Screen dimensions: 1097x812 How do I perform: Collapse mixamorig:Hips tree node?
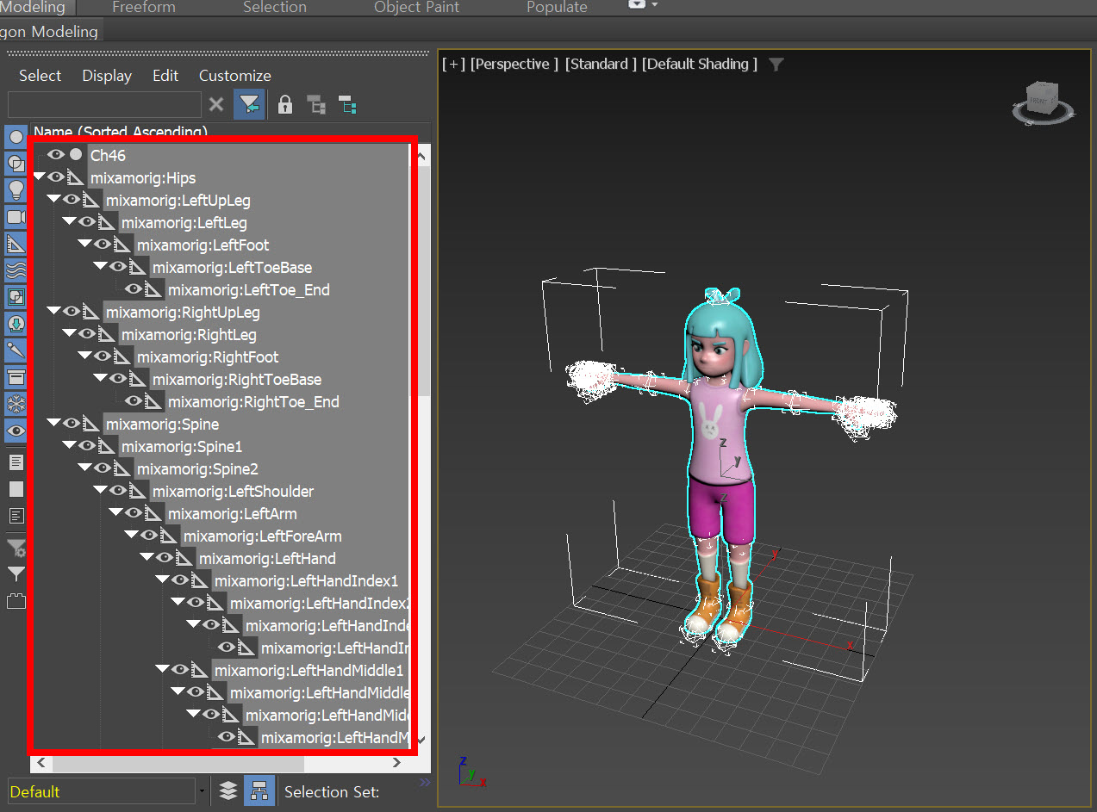coord(39,177)
